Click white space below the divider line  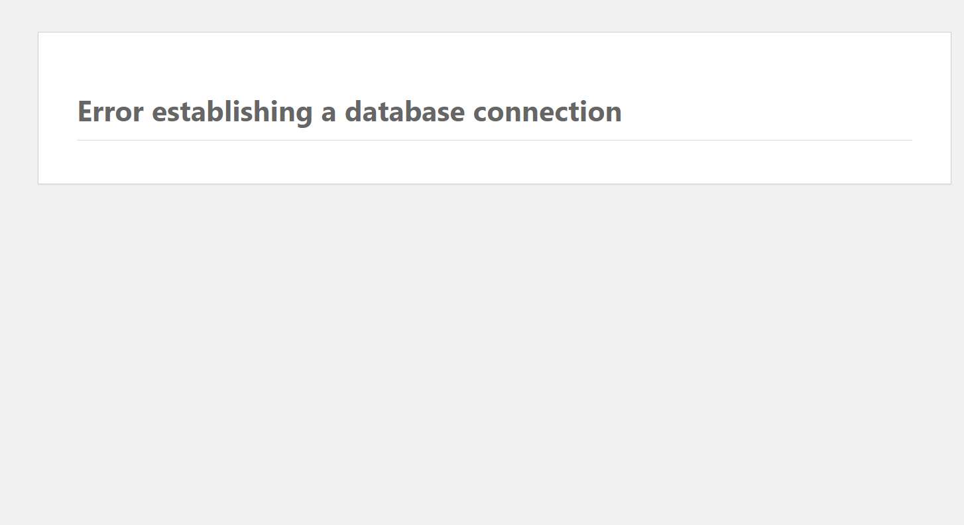[495, 162]
